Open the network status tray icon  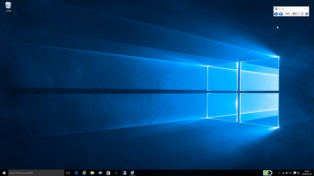[x=283, y=173]
